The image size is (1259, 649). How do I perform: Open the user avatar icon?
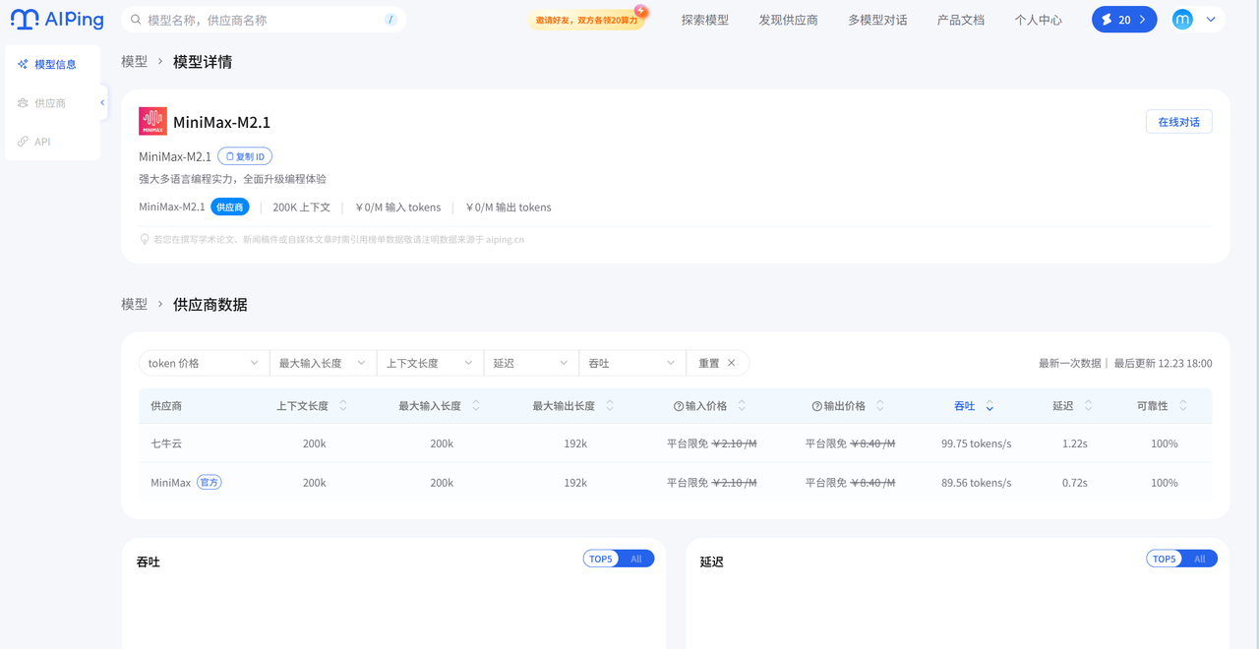(x=1182, y=20)
